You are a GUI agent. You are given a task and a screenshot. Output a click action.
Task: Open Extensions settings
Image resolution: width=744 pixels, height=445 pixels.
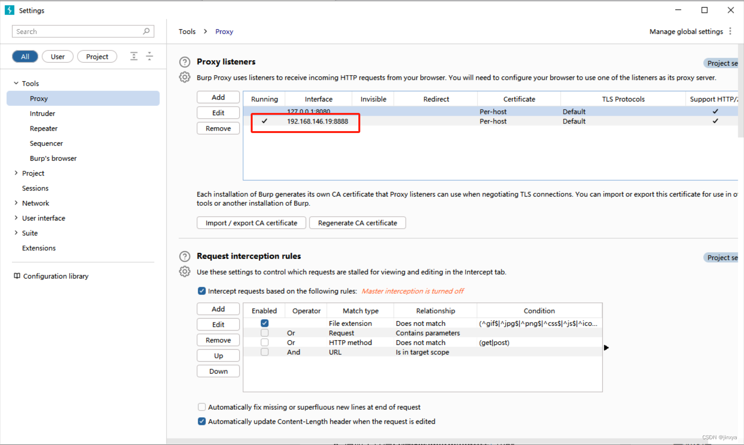coord(39,248)
